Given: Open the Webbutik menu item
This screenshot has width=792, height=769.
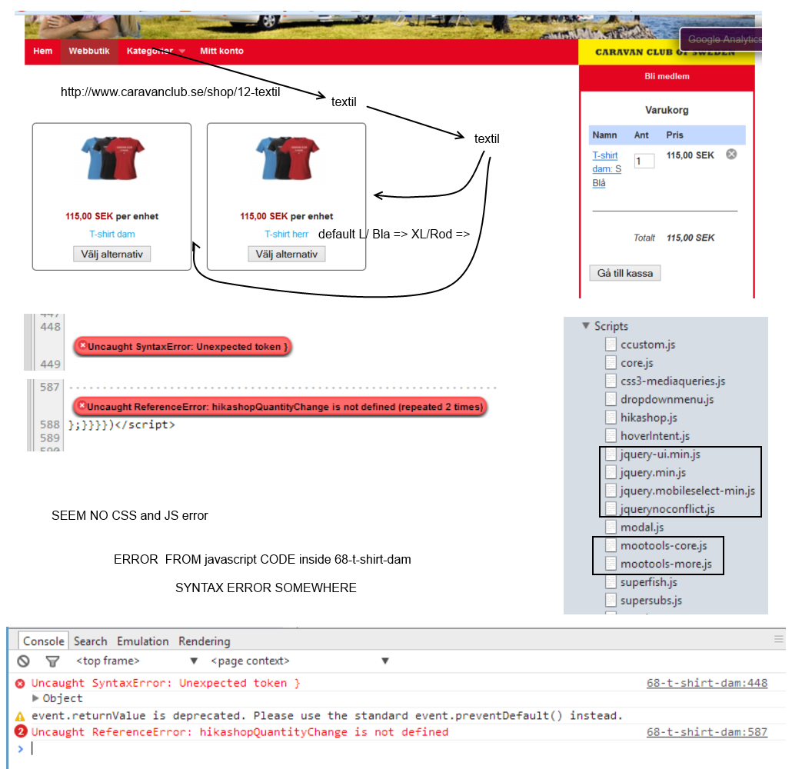Looking at the screenshot, I should pyautogui.click(x=89, y=51).
